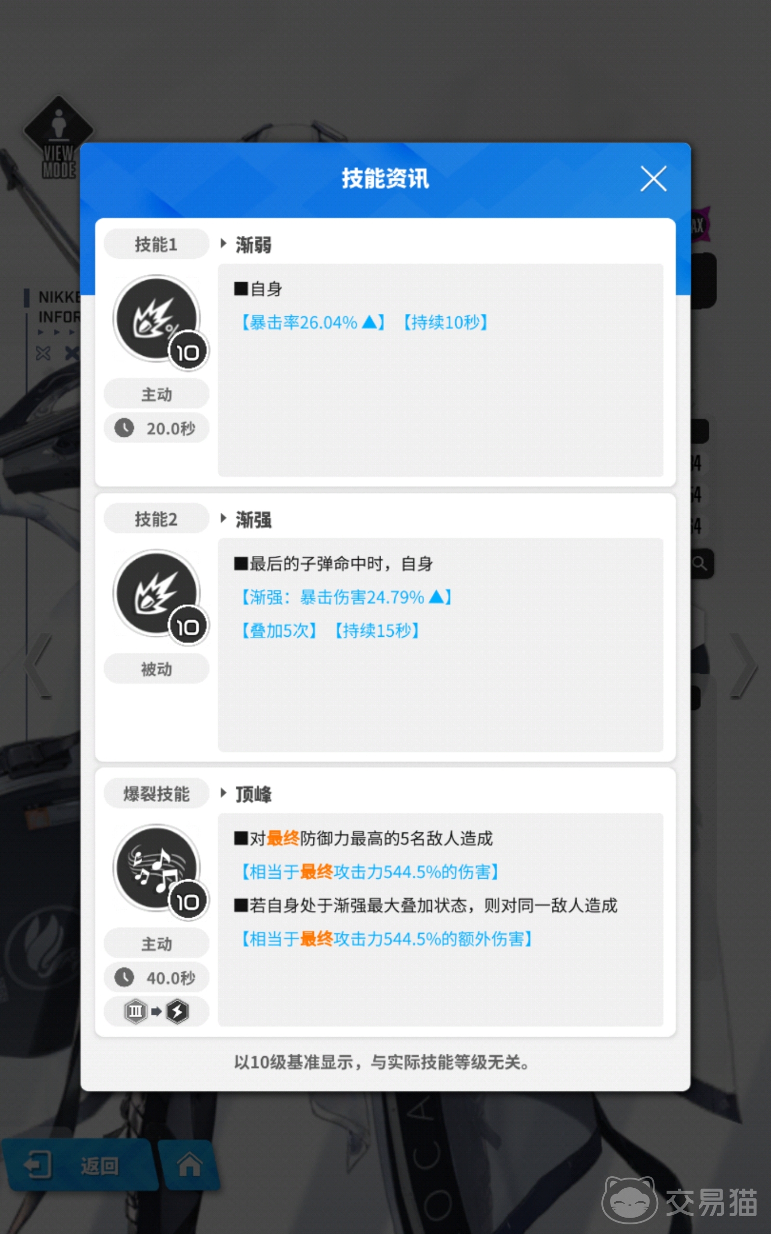771x1234 pixels.
Task: Click the 40.0秒 cooldown clock icon
Action: pos(124,978)
